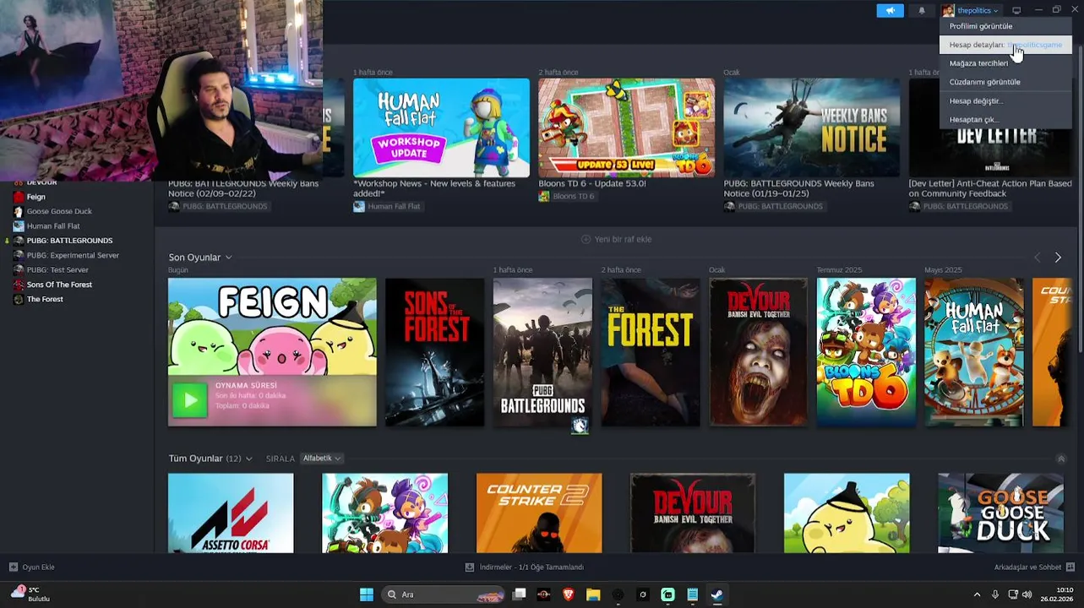Image resolution: width=1084 pixels, height=608 pixels.
Task: Open the notifications bell
Action: pos(922,10)
